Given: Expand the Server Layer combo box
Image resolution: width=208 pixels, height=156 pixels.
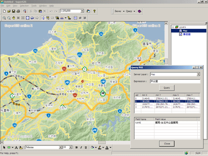Looking at the screenshot, I should tap(198, 74).
